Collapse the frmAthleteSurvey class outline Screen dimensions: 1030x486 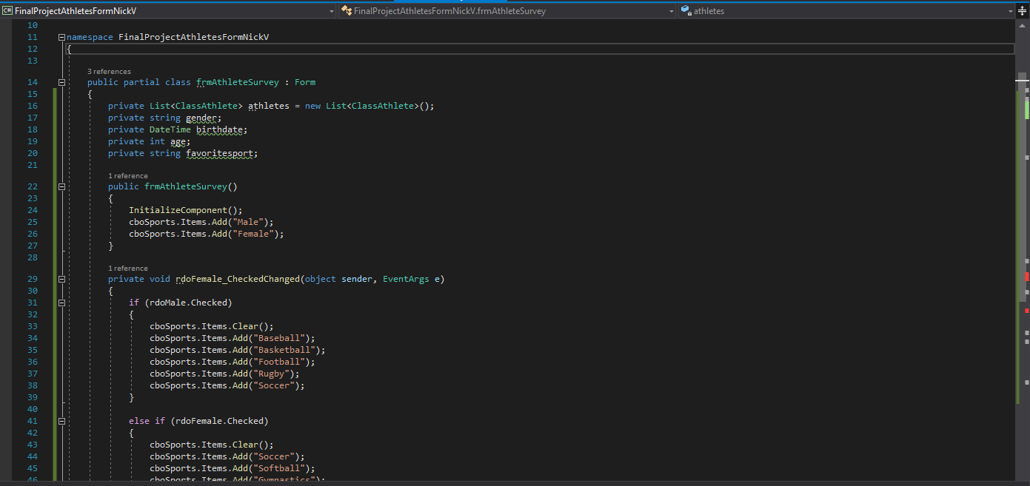tap(61, 82)
